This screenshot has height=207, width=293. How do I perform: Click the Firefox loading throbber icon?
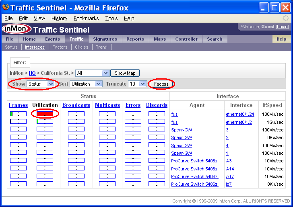(285, 18)
